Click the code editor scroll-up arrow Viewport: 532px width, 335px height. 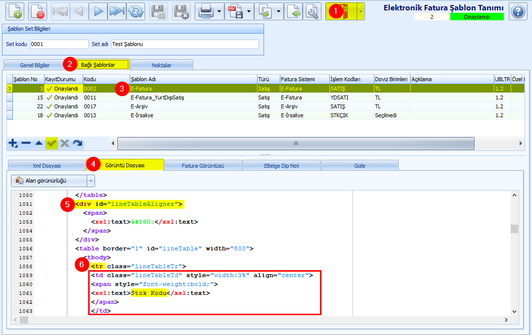pyautogui.click(x=514, y=195)
